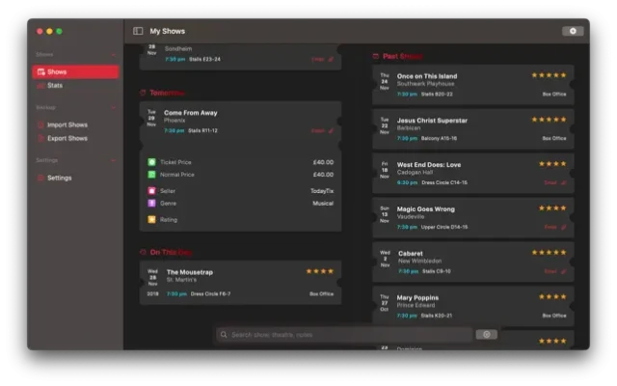Click the Import Shows document icon
Screen dimensions: 617x386
click(x=40, y=124)
